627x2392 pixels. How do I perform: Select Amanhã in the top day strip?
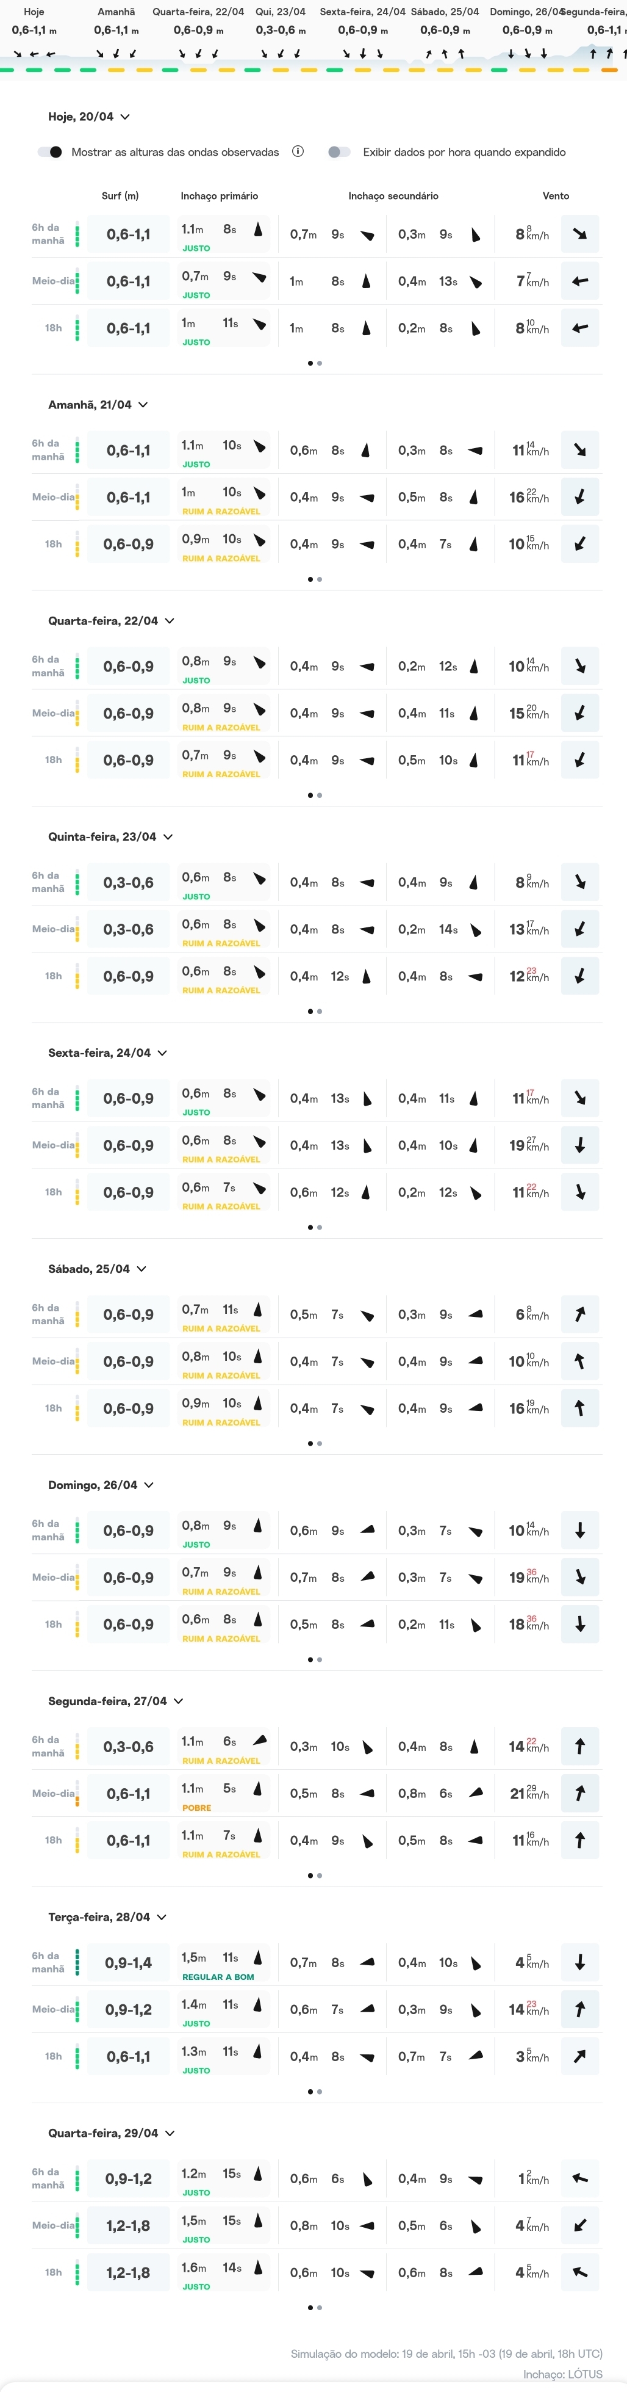(x=116, y=12)
